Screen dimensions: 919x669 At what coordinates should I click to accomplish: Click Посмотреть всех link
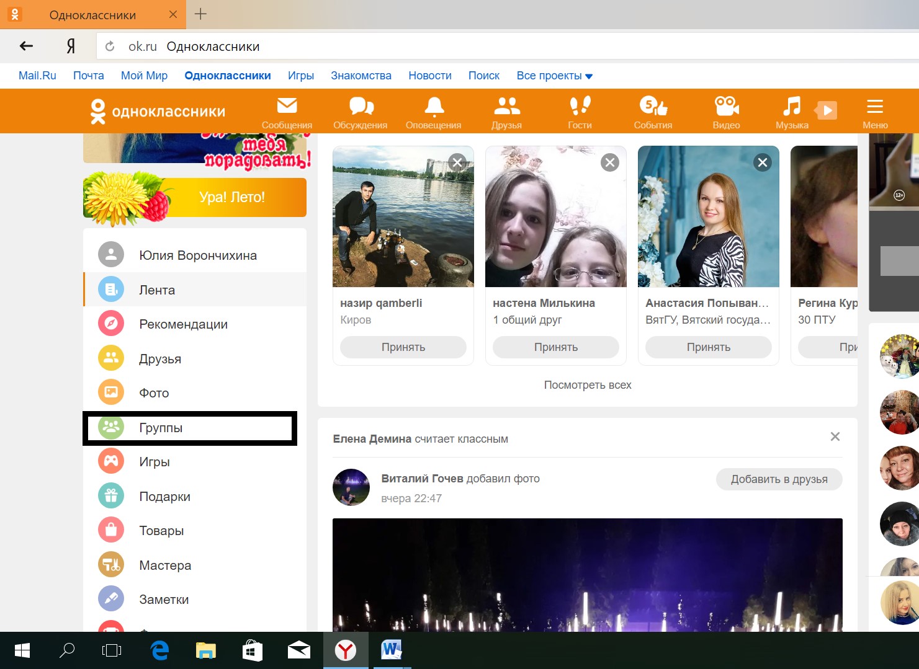588,385
